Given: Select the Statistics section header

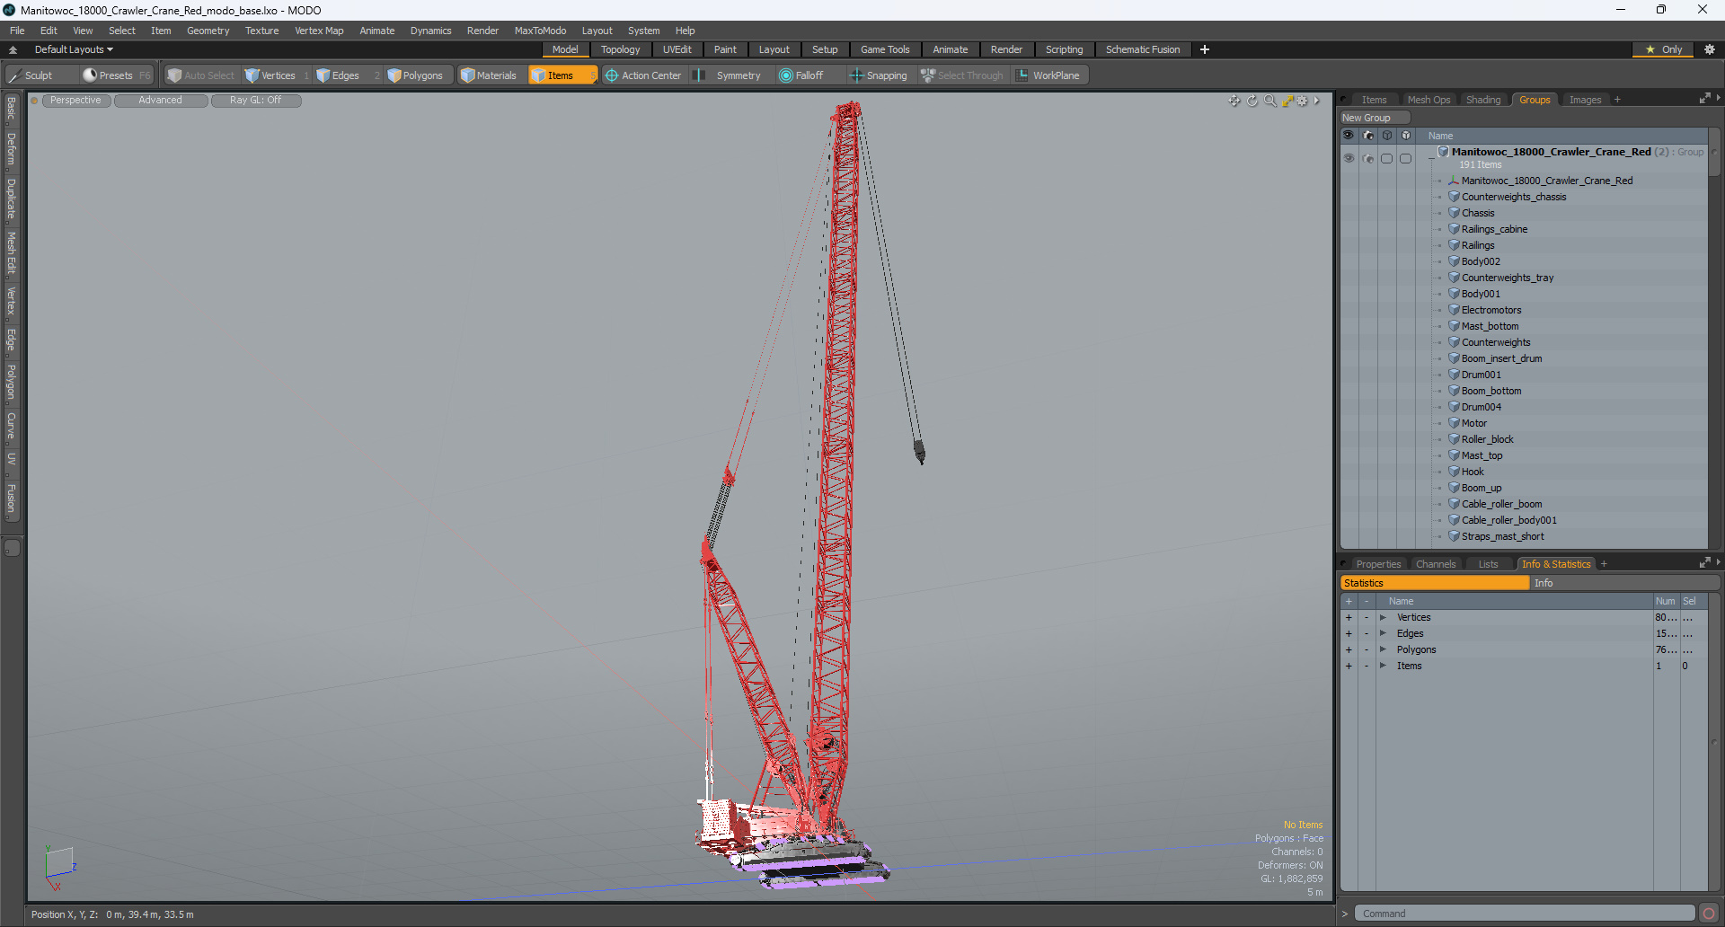Looking at the screenshot, I should pyautogui.click(x=1435, y=583).
